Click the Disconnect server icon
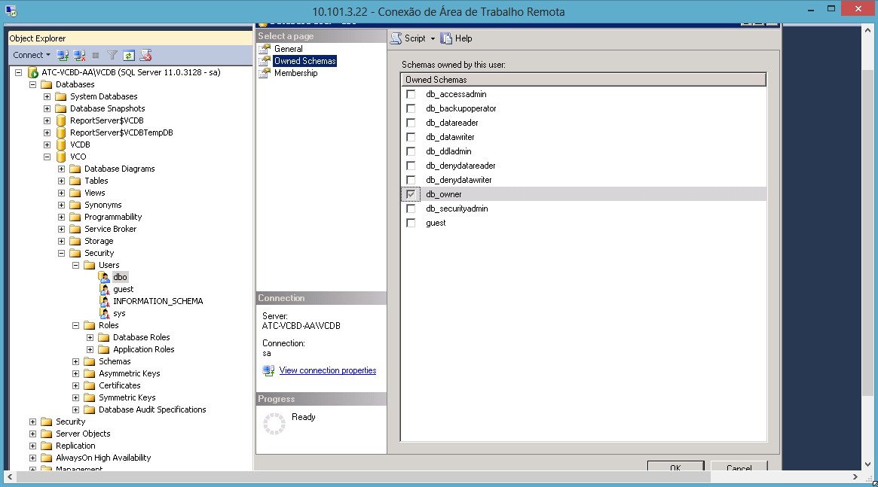Image resolution: width=878 pixels, height=487 pixels. click(x=79, y=55)
